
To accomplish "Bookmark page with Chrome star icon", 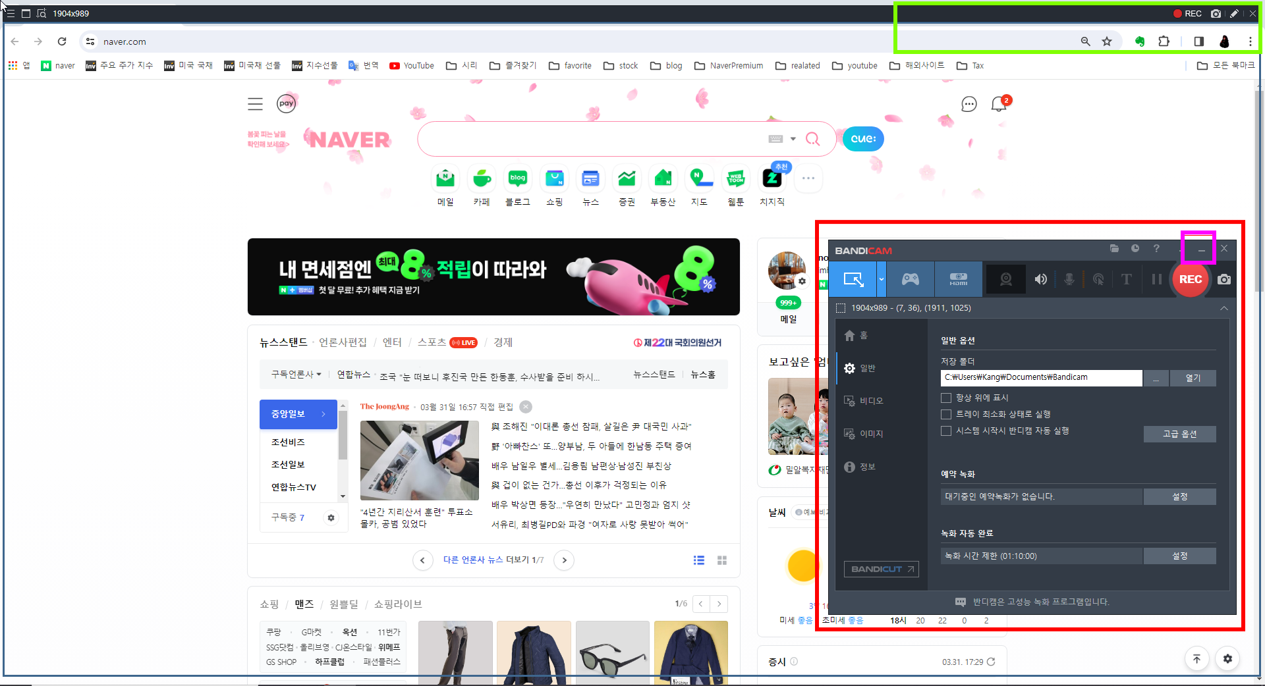I will 1107,41.
